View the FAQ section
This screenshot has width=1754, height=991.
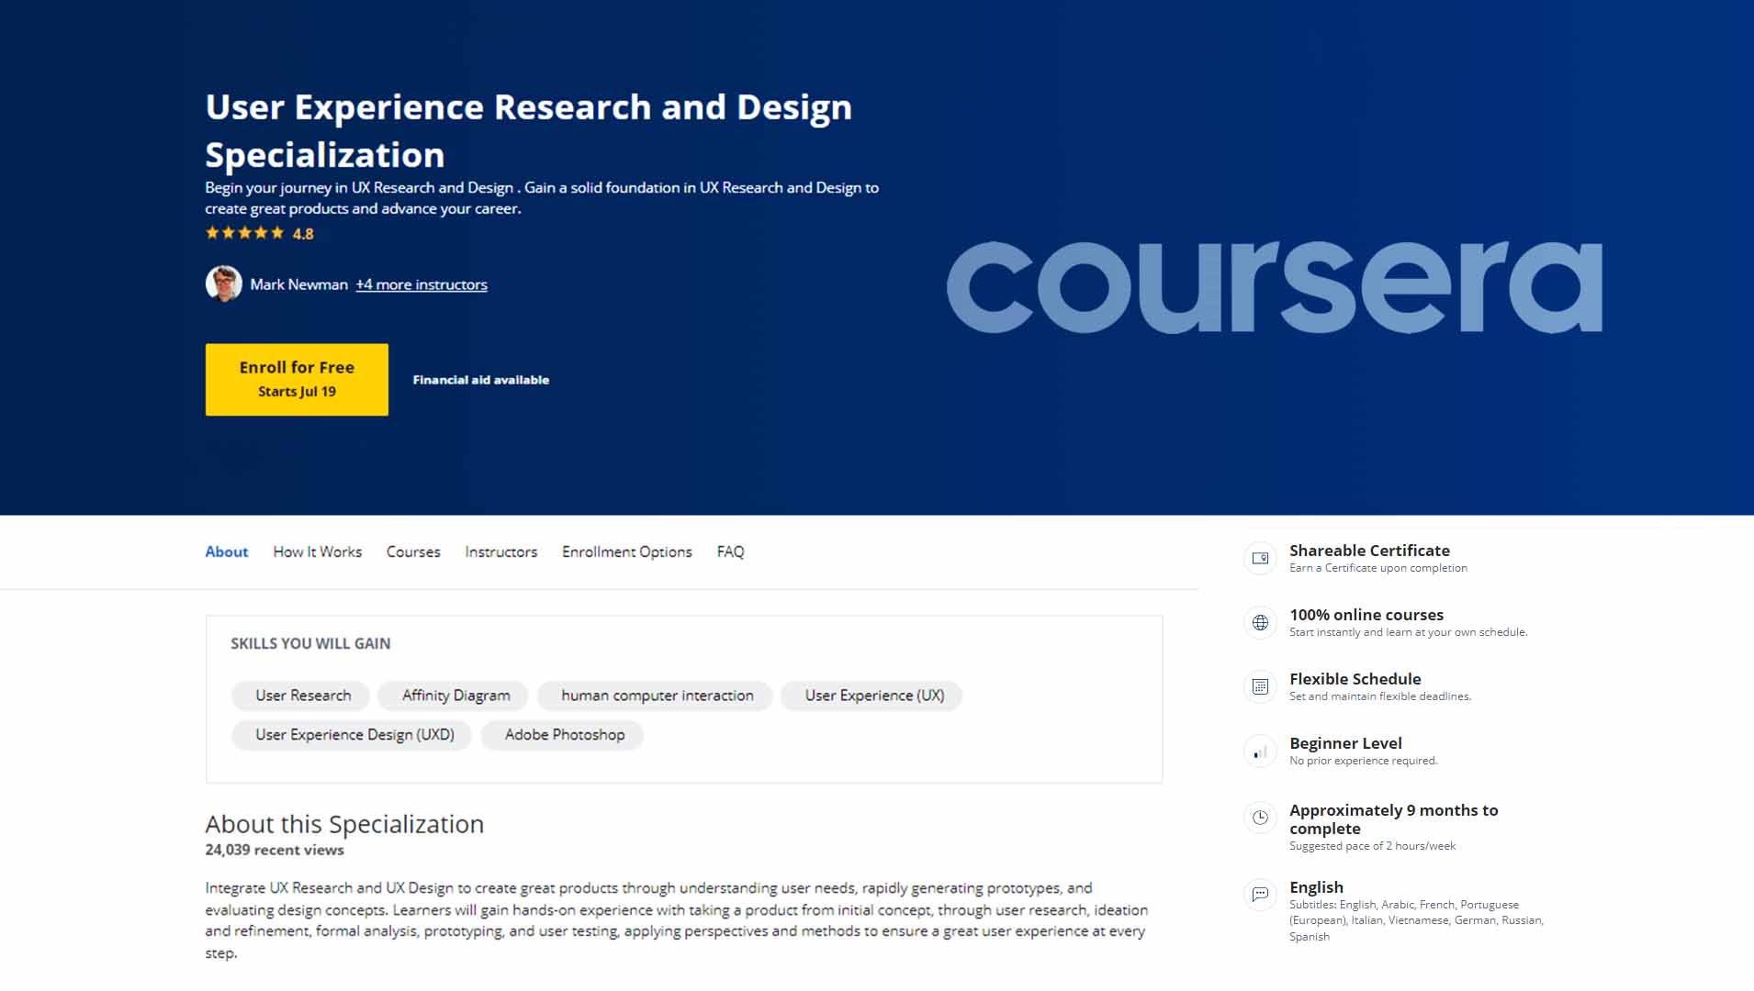pos(729,551)
